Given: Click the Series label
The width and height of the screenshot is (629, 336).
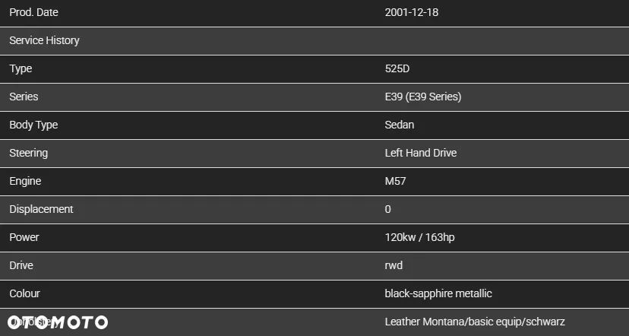Looking at the screenshot, I should tap(24, 97).
